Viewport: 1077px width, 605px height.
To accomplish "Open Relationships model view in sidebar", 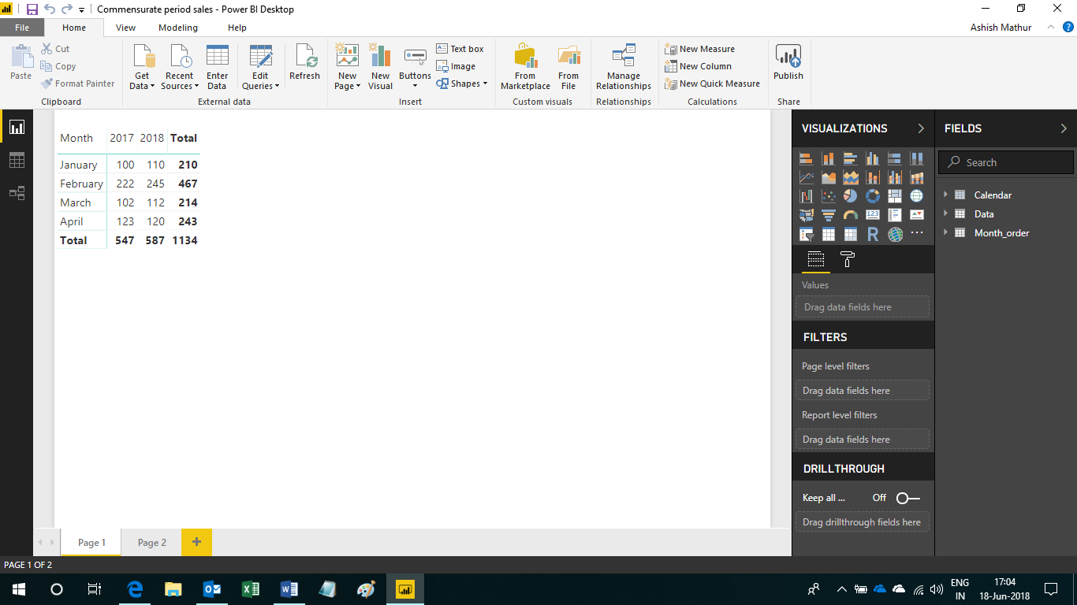I will [x=17, y=193].
